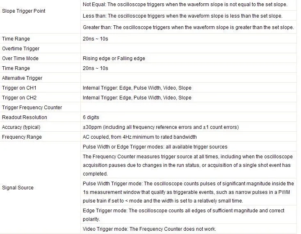Click the 'Greater than' slope description text

pyautogui.click(x=188, y=27)
